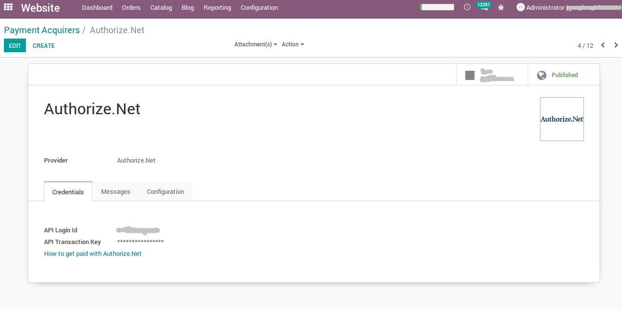Open How to get paid with Authorize.Net link
This screenshot has height=309, width=622.
(x=93, y=254)
